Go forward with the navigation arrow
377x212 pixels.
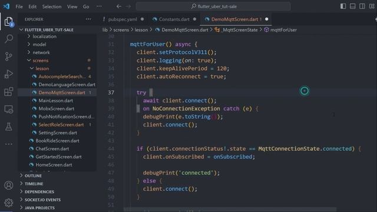[128, 6]
